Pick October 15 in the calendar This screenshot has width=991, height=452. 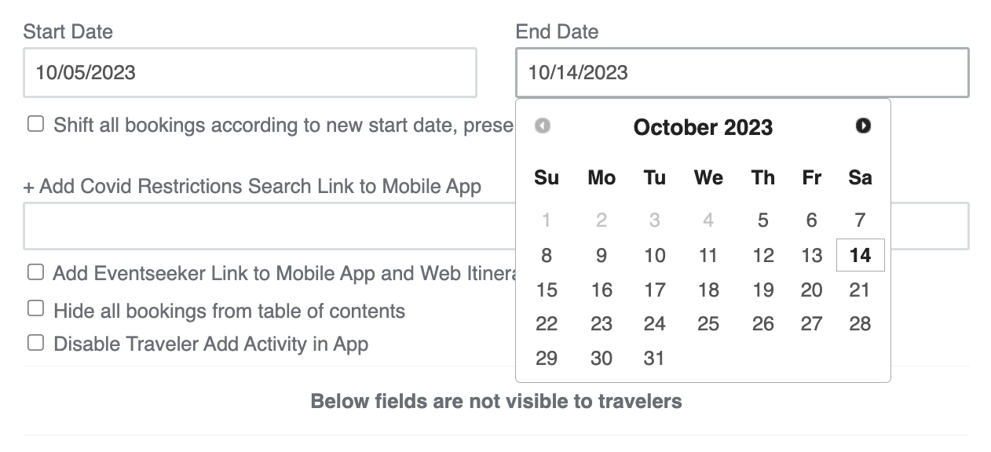point(547,290)
